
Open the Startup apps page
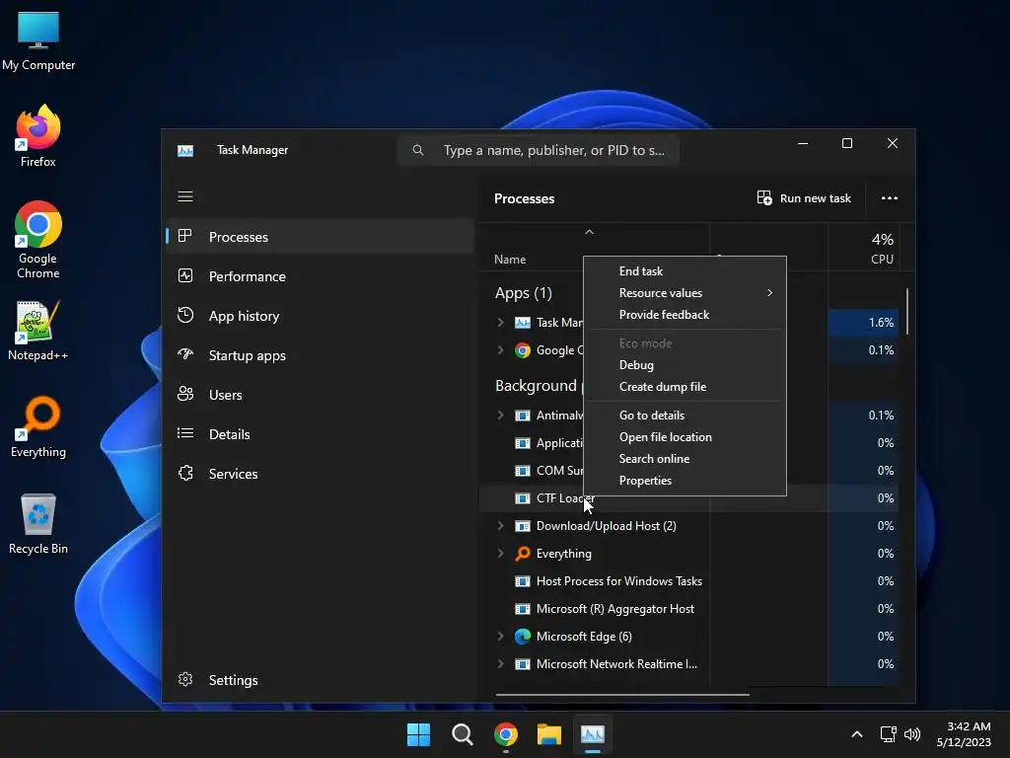click(248, 355)
